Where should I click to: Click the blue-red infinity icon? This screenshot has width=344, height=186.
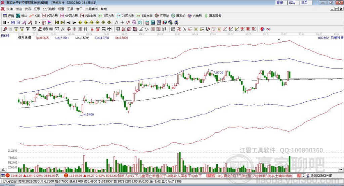pos(268,29)
